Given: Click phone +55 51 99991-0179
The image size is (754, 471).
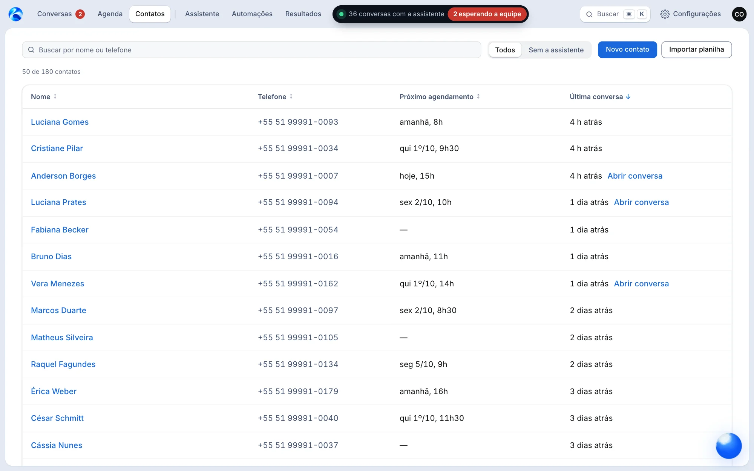Looking at the screenshot, I should coord(298,391).
